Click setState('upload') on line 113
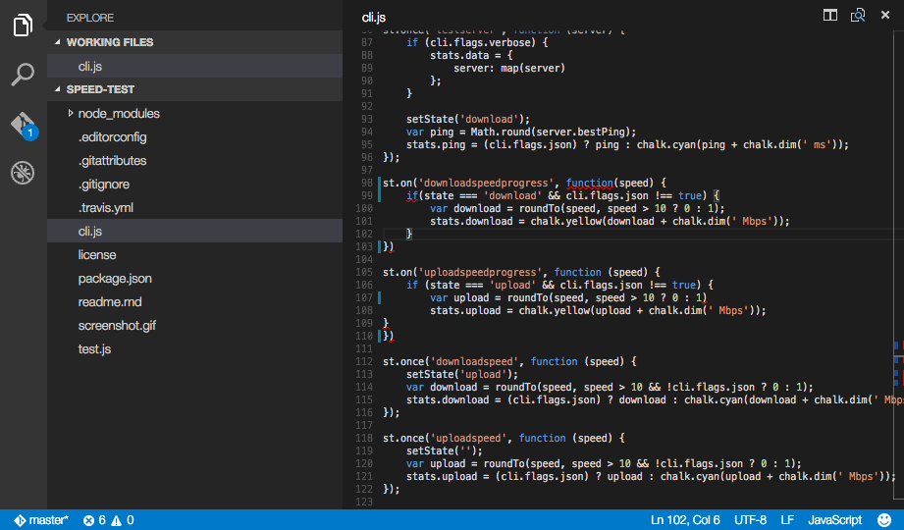 pyautogui.click(x=461, y=374)
